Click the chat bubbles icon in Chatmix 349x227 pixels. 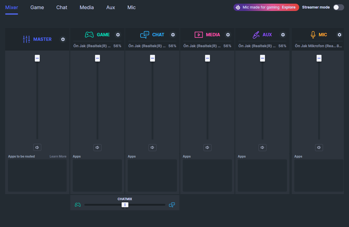point(172,205)
